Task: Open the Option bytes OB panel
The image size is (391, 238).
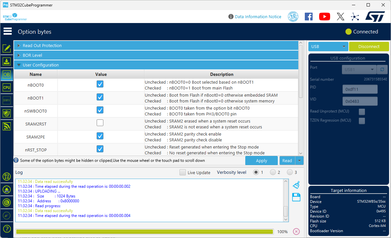Action: 7,74
